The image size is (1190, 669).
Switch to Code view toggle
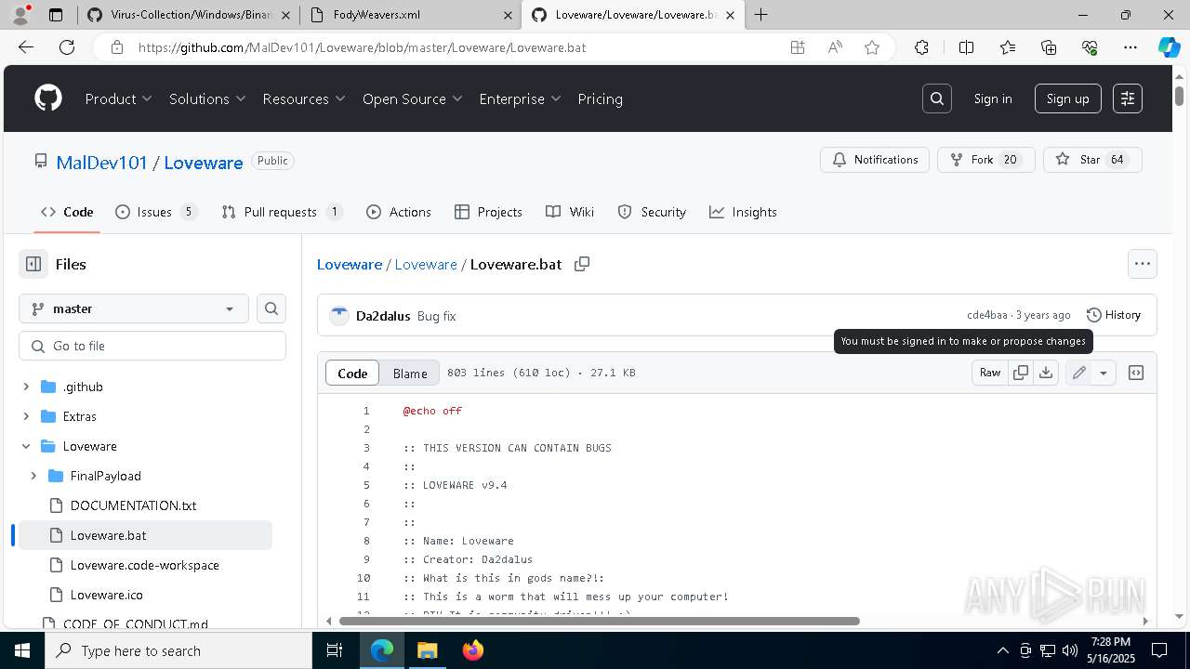point(352,373)
